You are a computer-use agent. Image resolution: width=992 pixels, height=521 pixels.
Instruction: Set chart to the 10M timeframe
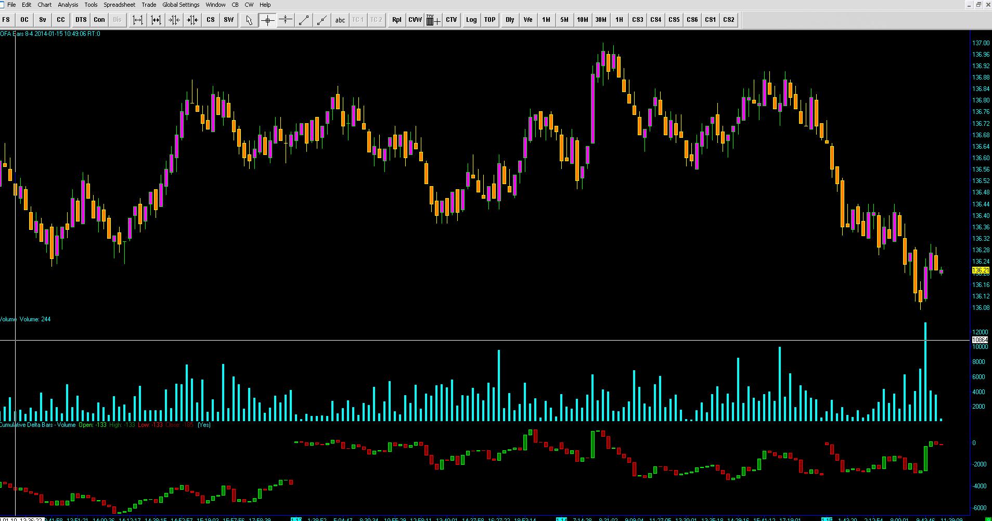pyautogui.click(x=583, y=20)
